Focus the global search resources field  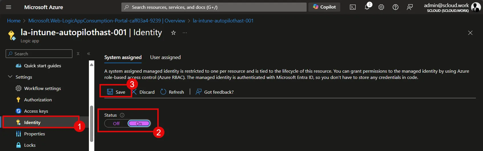[x=214, y=7]
